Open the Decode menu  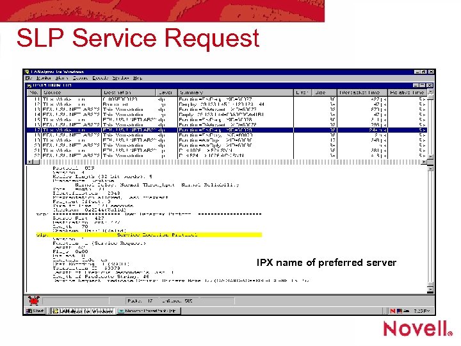[x=100, y=78]
